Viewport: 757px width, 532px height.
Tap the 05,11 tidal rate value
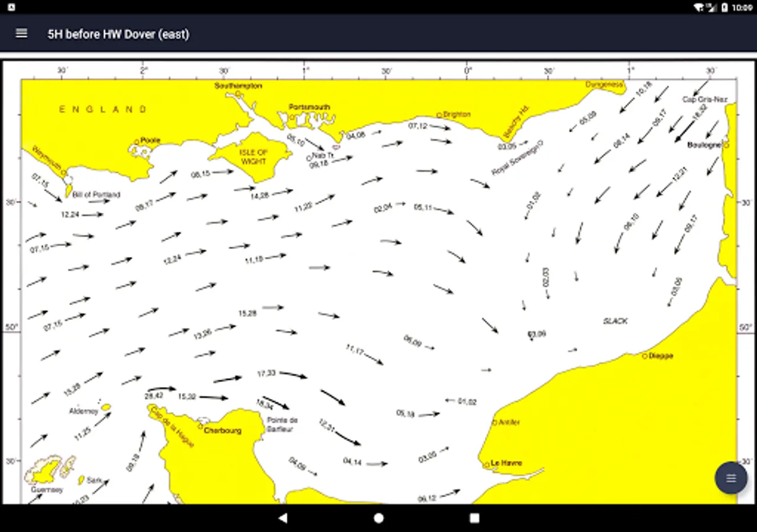(423, 207)
